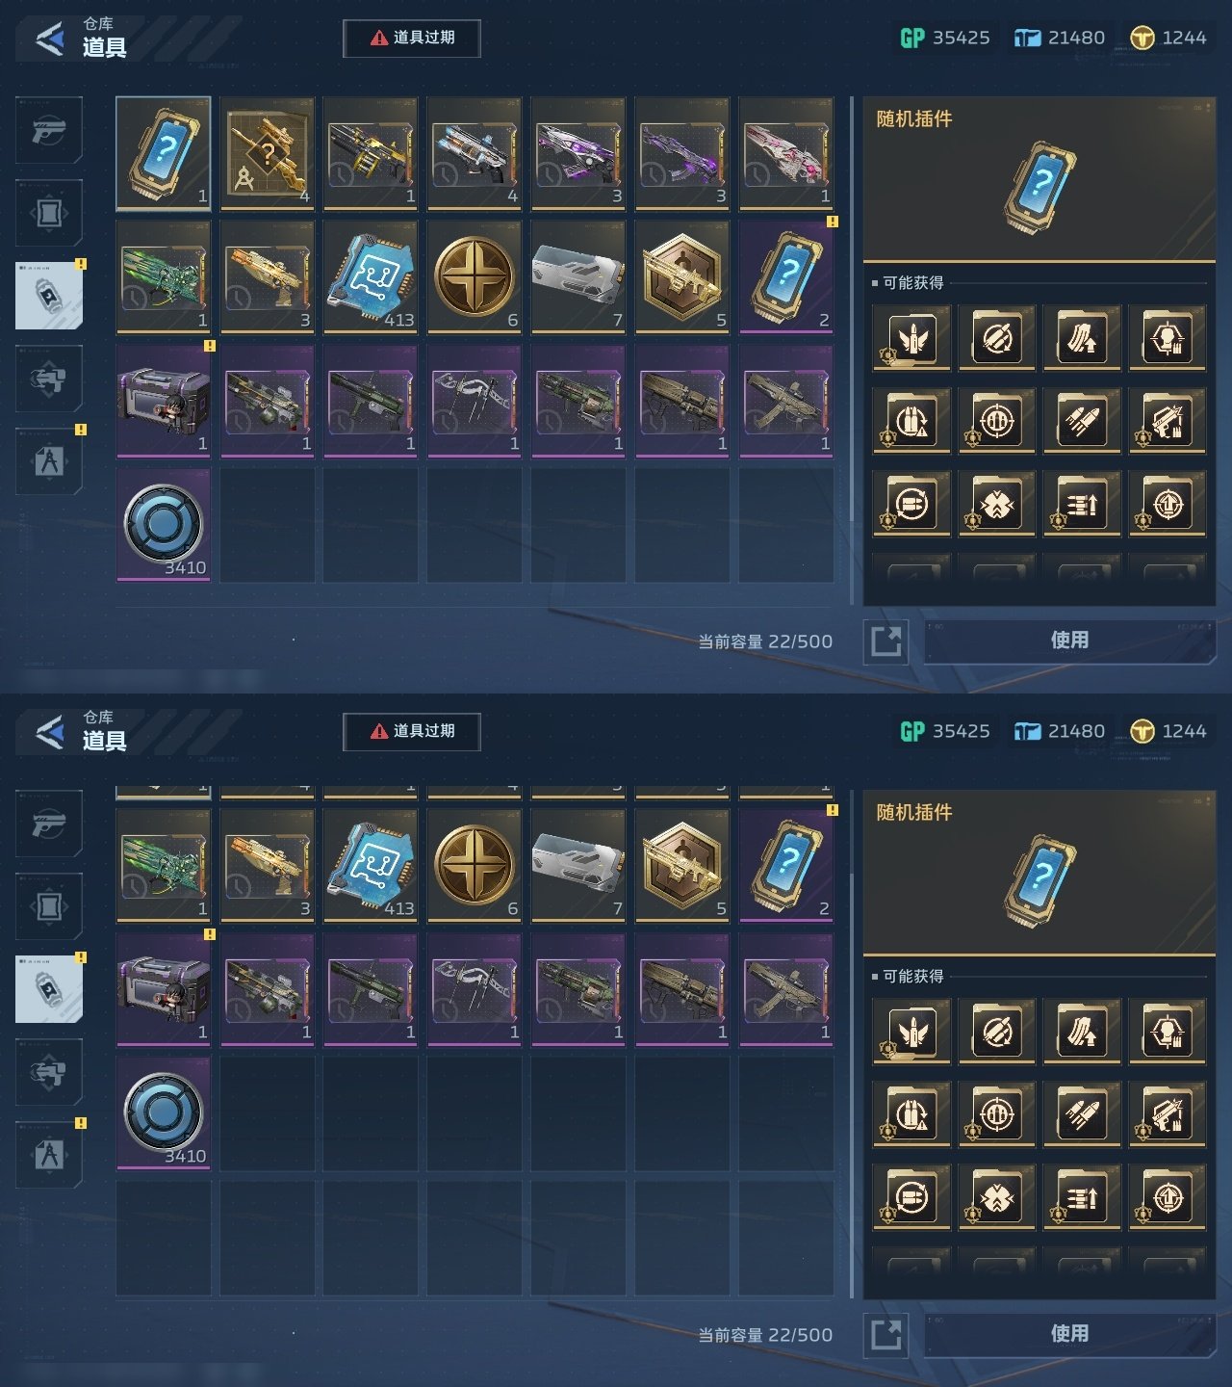
Task: Select the hexagonal gold weapon badge with count 5 in the upper grid
Action: pyautogui.click(x=683, y=276)
